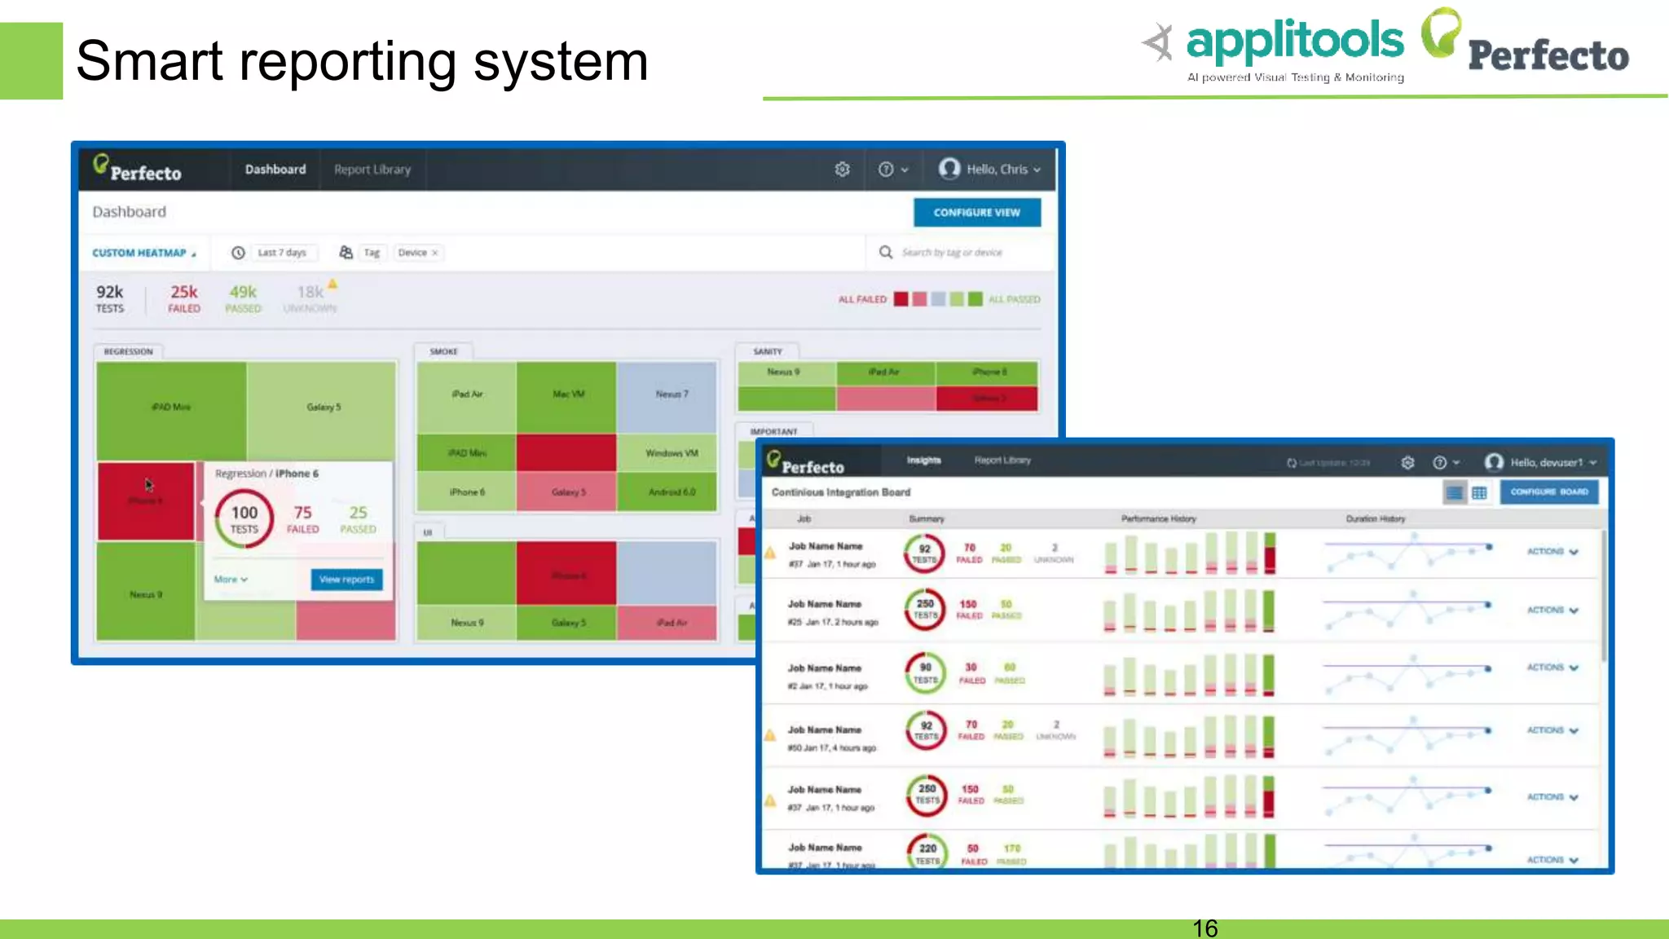Open ACTIONS menu for 220-tests job
This screenshot has height=939, width=1669.
click(x=1552, y=860)
